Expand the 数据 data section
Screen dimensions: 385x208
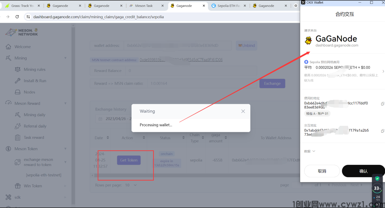click(309, 151)
